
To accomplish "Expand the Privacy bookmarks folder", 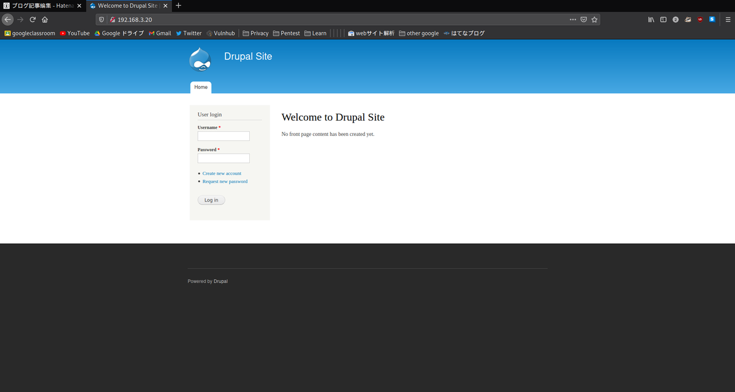I will point(255,33).
